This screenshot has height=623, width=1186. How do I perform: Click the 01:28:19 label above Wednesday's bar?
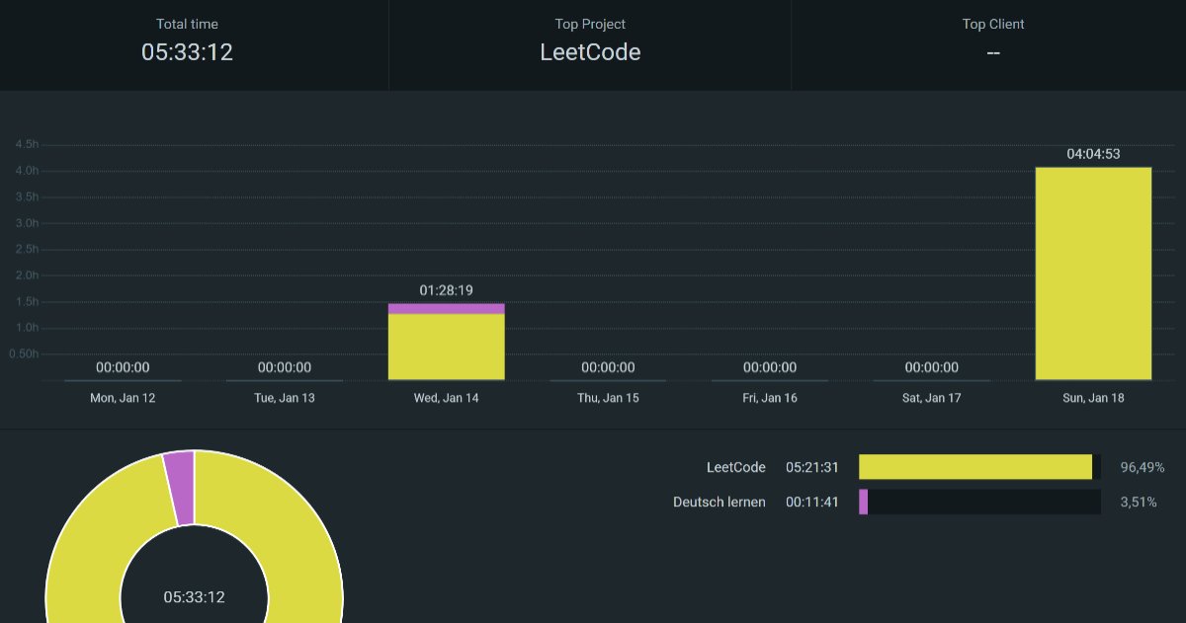click(x=446, y=290)
